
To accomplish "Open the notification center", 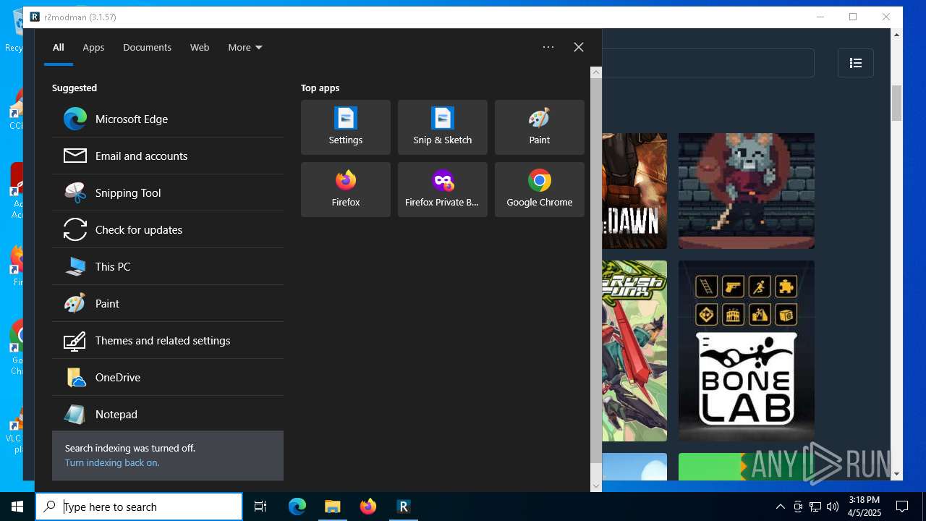I will click(x=902, y=507).
